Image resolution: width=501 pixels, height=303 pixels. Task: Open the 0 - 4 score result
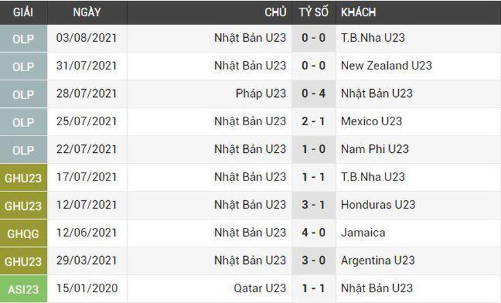coord(313,94)
